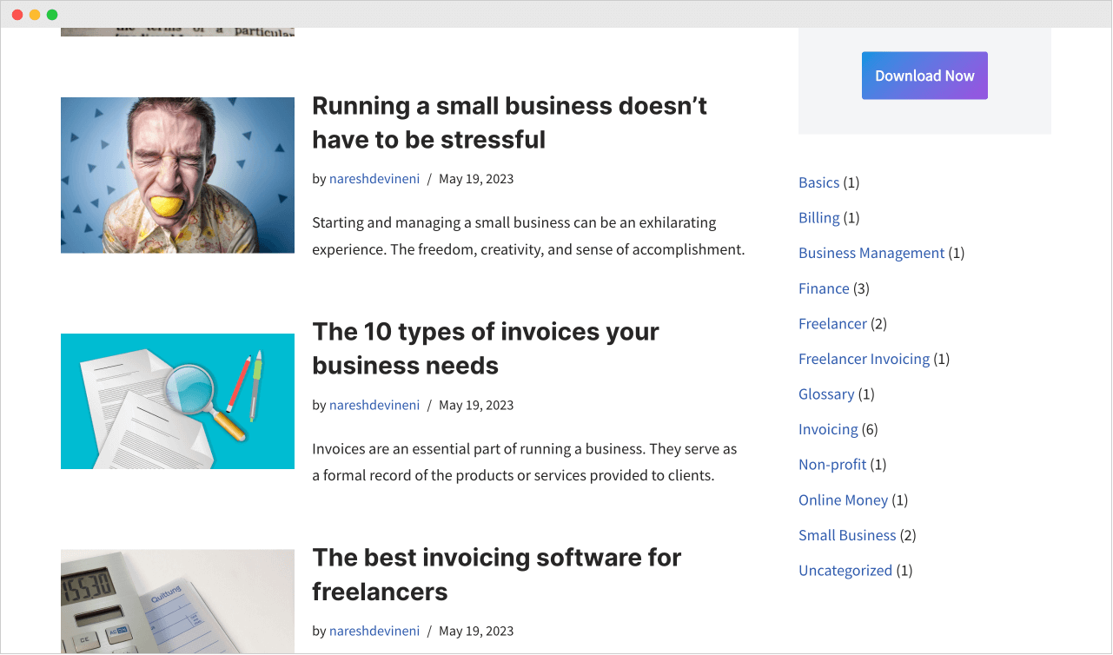View the Invoicing category posts
This screenshot has width=1113, height=655.
tap(828, 429)
